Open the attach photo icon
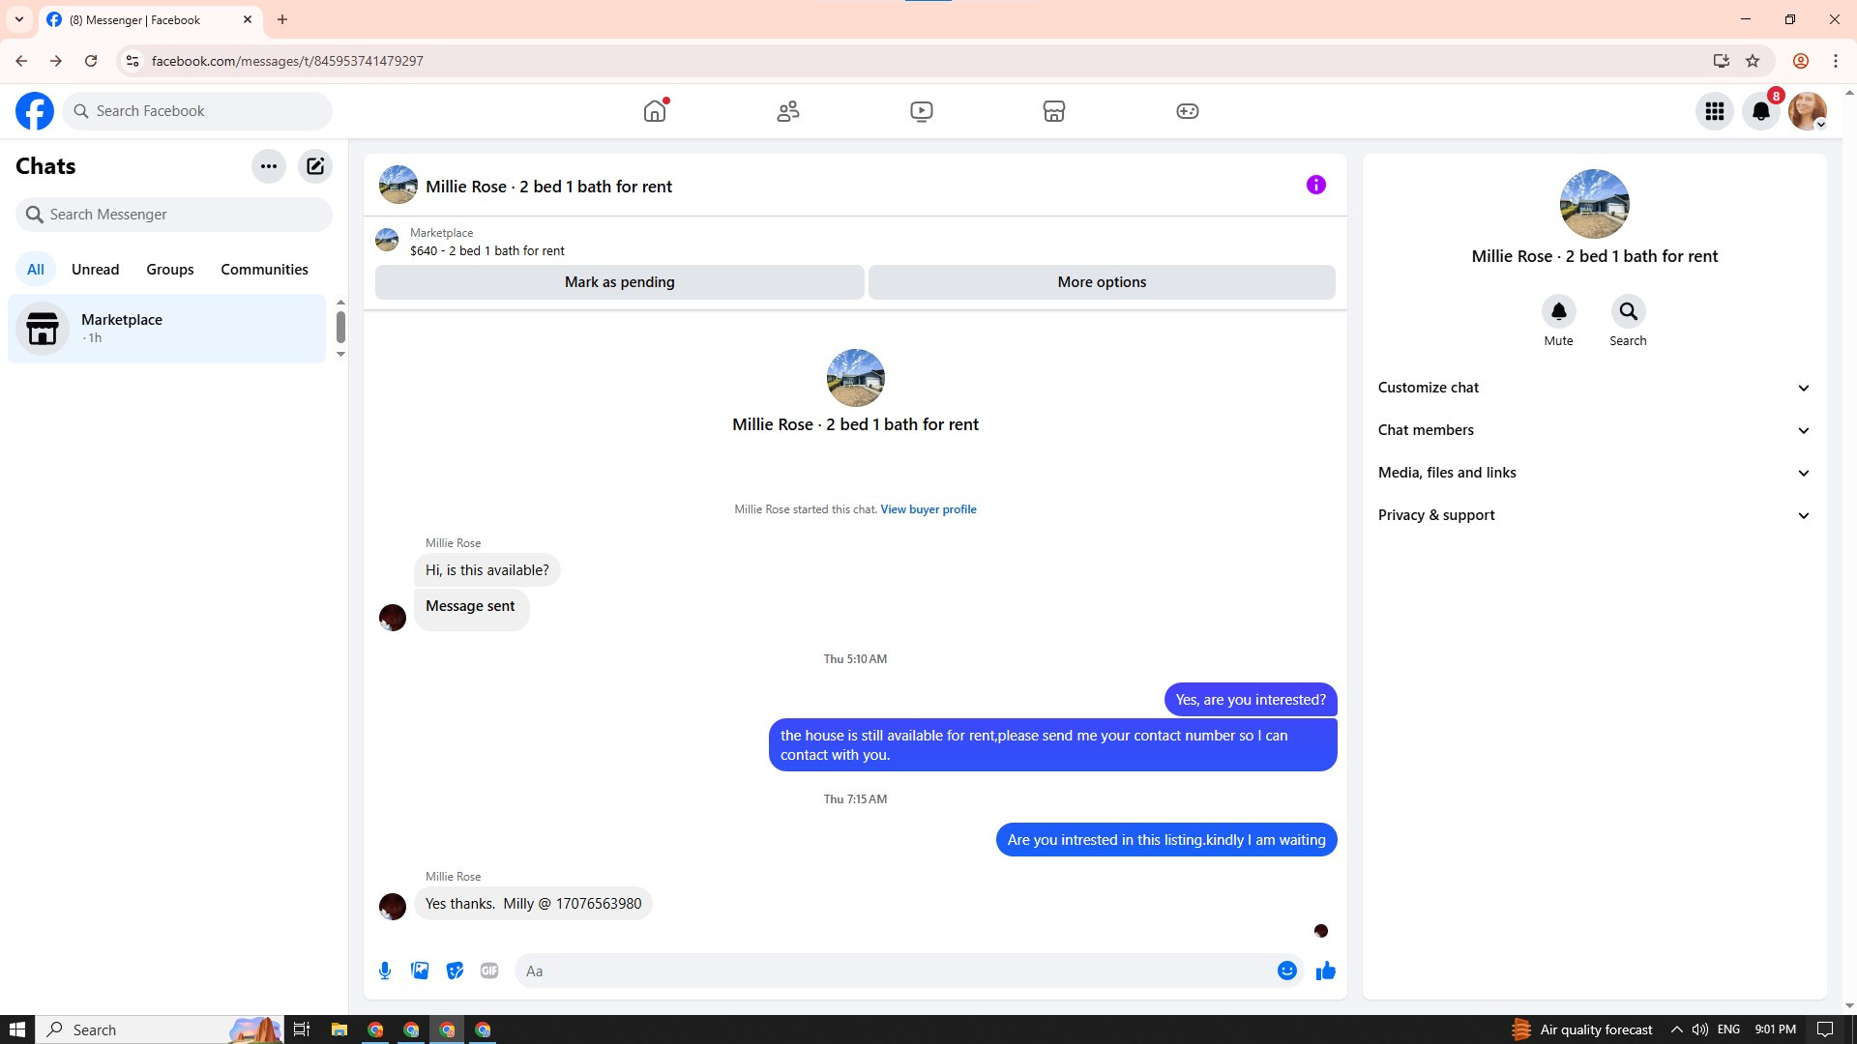 [x=420, y=971]
